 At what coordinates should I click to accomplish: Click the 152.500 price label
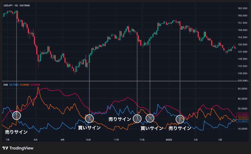tap(242, 37)
